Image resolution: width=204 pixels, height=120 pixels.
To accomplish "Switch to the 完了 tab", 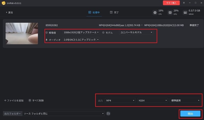I will pos(114,12).
